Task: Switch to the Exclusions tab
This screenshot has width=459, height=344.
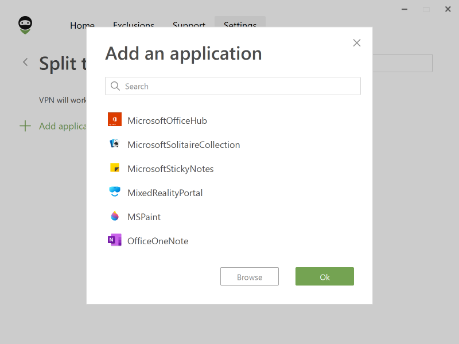Action: pos(134,24)
